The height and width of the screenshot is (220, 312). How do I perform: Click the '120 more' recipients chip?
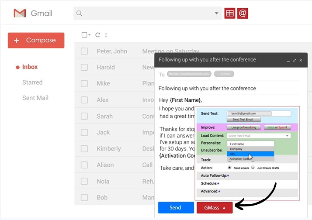pyautogui.click(x=224, y=74)
